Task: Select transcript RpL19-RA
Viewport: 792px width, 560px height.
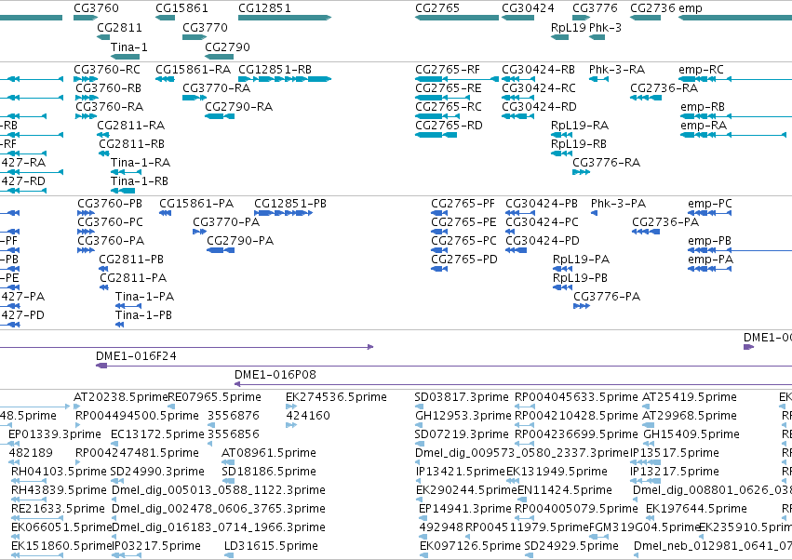Action: 562,135
